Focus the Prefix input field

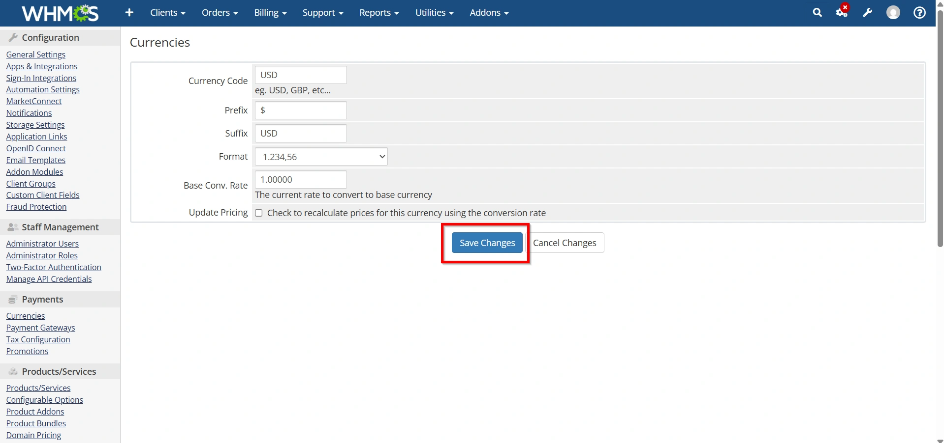point(301,111)
